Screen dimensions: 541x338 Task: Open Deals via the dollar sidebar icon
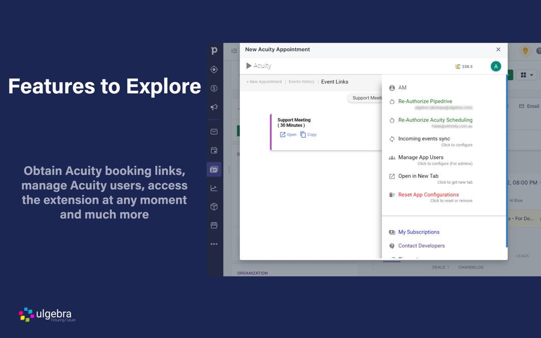click(x=214, y=88)
